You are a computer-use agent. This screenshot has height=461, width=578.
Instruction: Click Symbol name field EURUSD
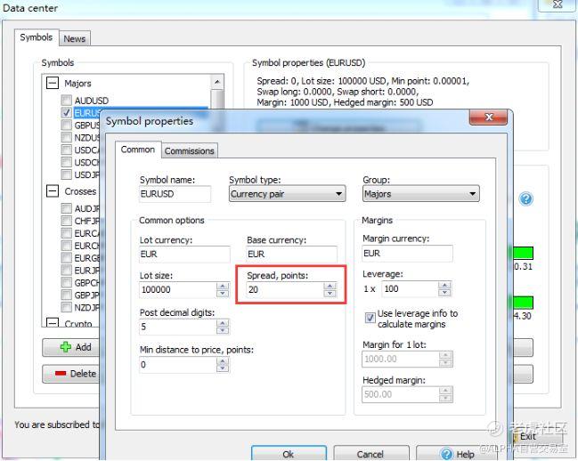tap(175, 194)
